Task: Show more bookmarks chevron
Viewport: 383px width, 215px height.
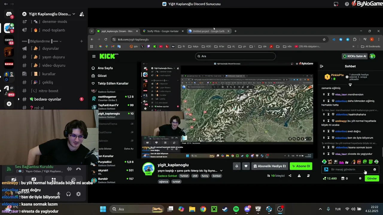Action: pos(353,46)
